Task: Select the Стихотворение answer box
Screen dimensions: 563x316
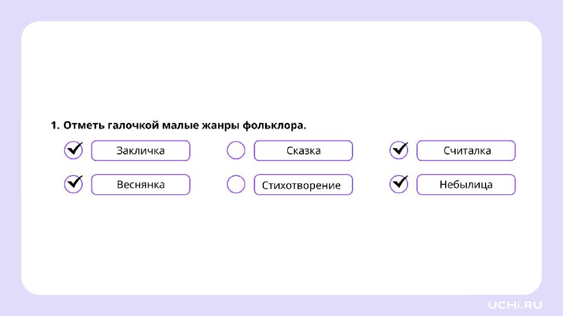Action: point(303,184)
